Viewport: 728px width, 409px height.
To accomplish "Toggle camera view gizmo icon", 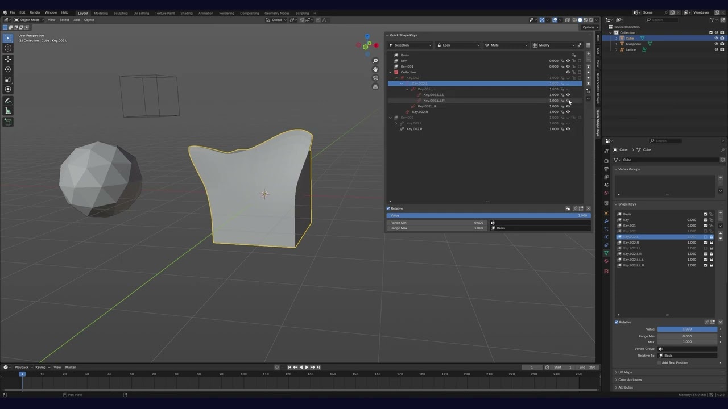I will [x=375, y=78].
